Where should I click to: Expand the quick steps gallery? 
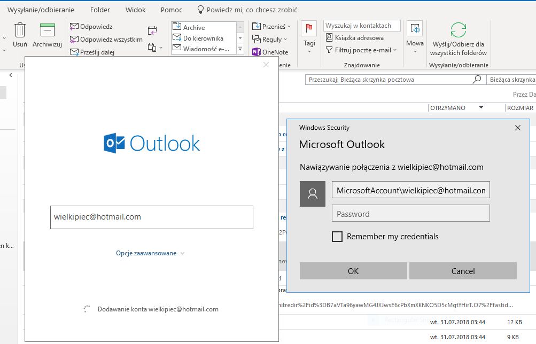click(240, 49)
